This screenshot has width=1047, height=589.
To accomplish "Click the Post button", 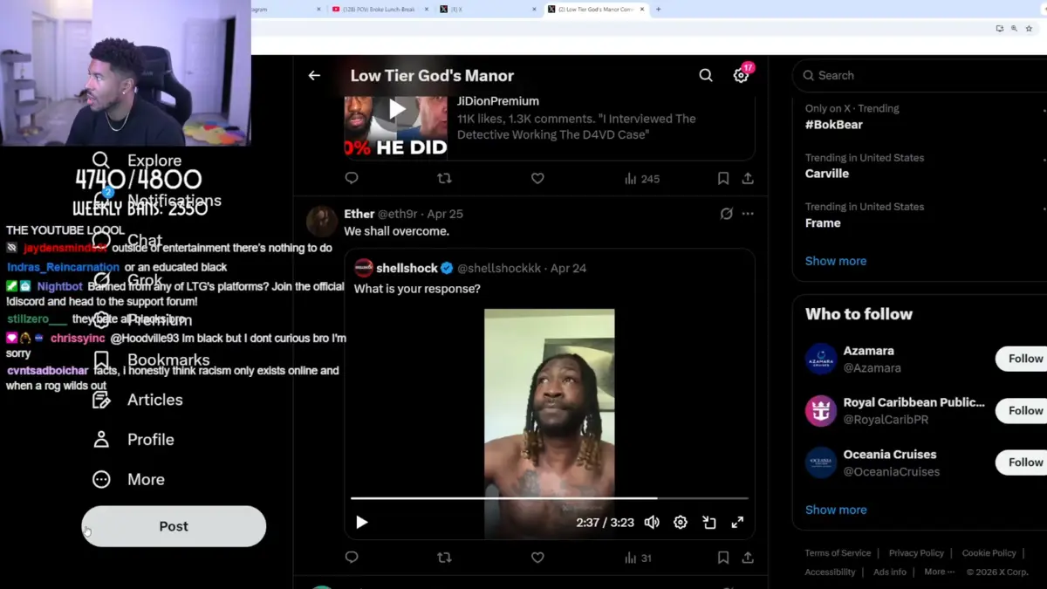I will (174, 526).
